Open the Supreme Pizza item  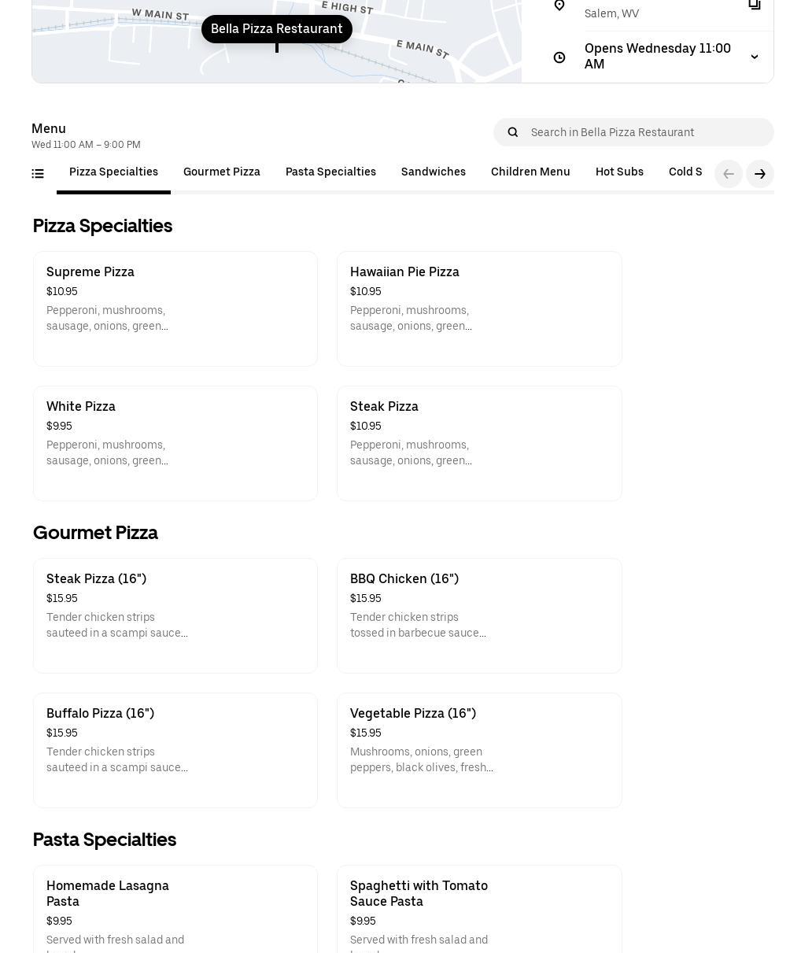coord(175,309)
